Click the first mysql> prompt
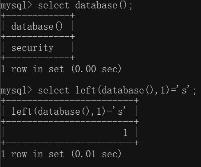Screen dimensions: 201x167 point(16,6)
